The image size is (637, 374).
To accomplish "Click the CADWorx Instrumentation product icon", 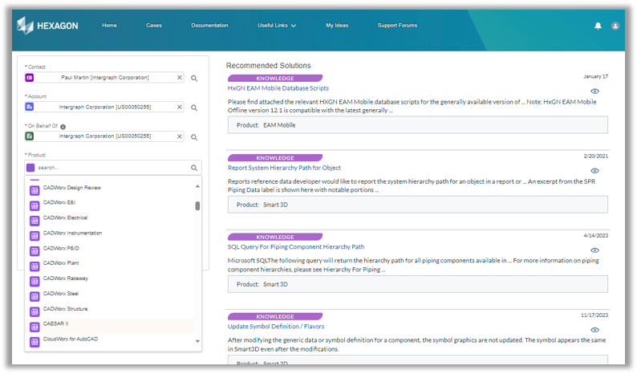I will (34, 236).
